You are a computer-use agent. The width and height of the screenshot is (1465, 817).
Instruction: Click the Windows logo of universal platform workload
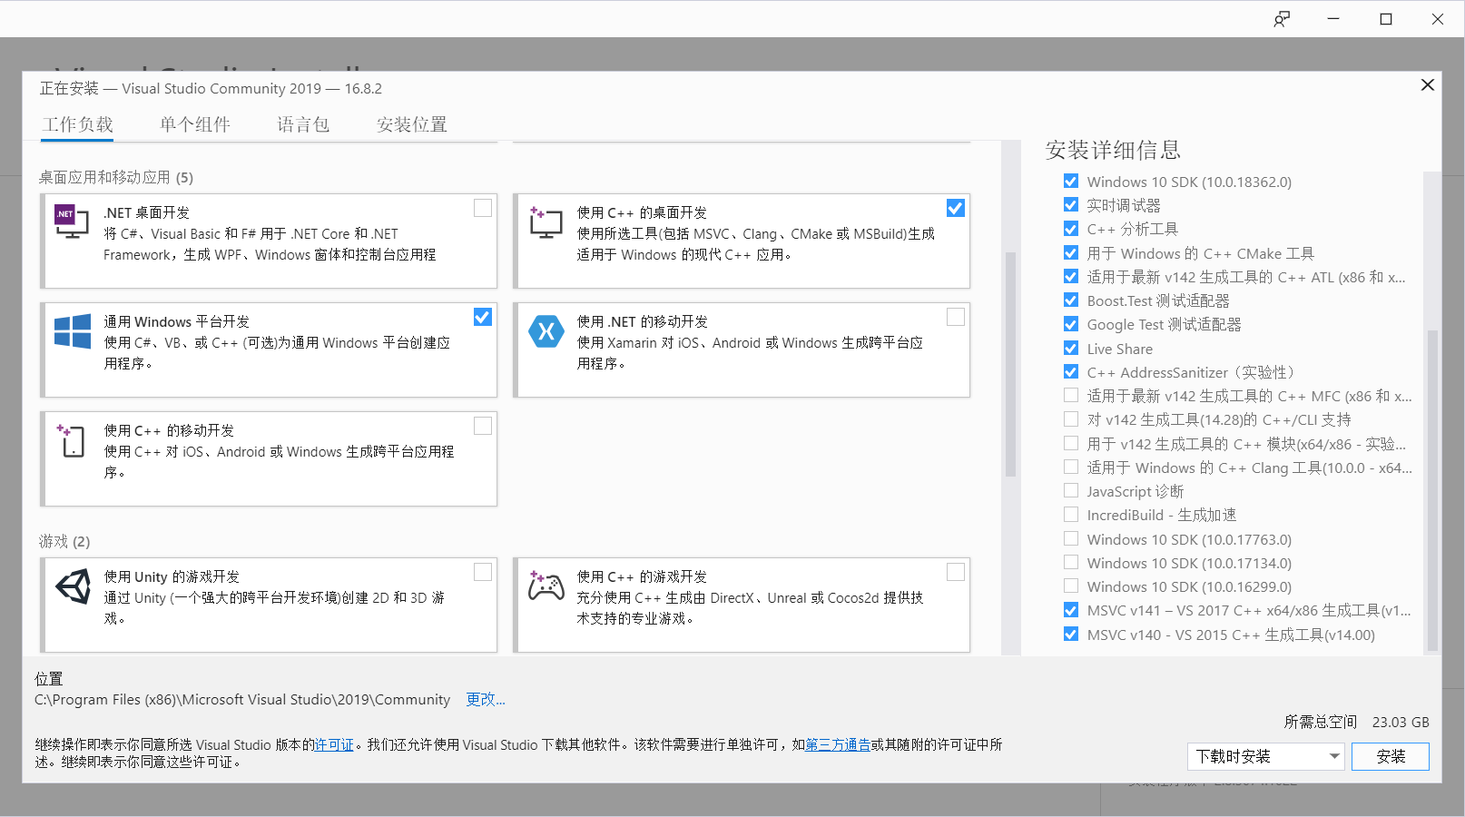point(73,331)
